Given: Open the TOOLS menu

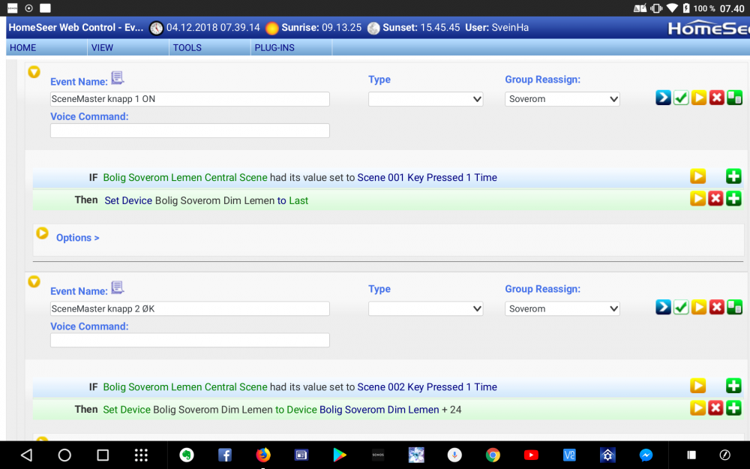Looking at the screenshot, I should [x=187, y=47].
